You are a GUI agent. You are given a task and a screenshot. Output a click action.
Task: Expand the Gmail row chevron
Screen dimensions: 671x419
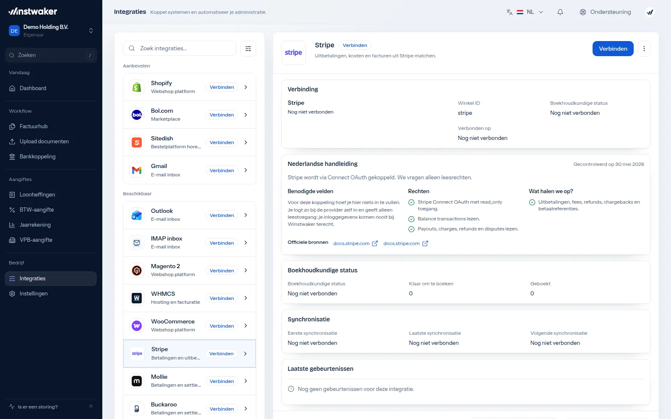click(246, 170)
